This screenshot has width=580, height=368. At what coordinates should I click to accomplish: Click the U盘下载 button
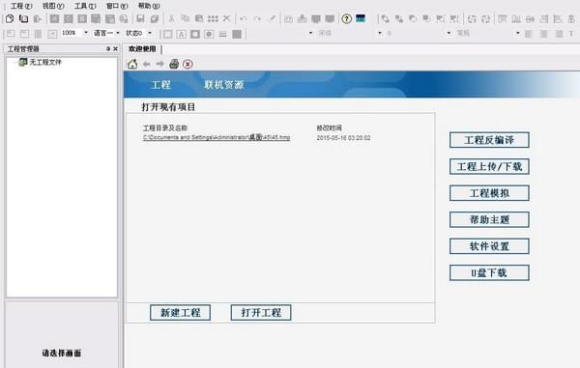489,272
